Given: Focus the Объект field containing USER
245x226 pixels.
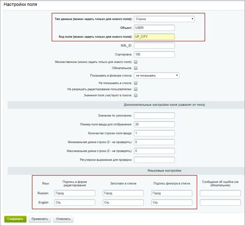Looking at the screenshot, I should click(x=154, y=27).
